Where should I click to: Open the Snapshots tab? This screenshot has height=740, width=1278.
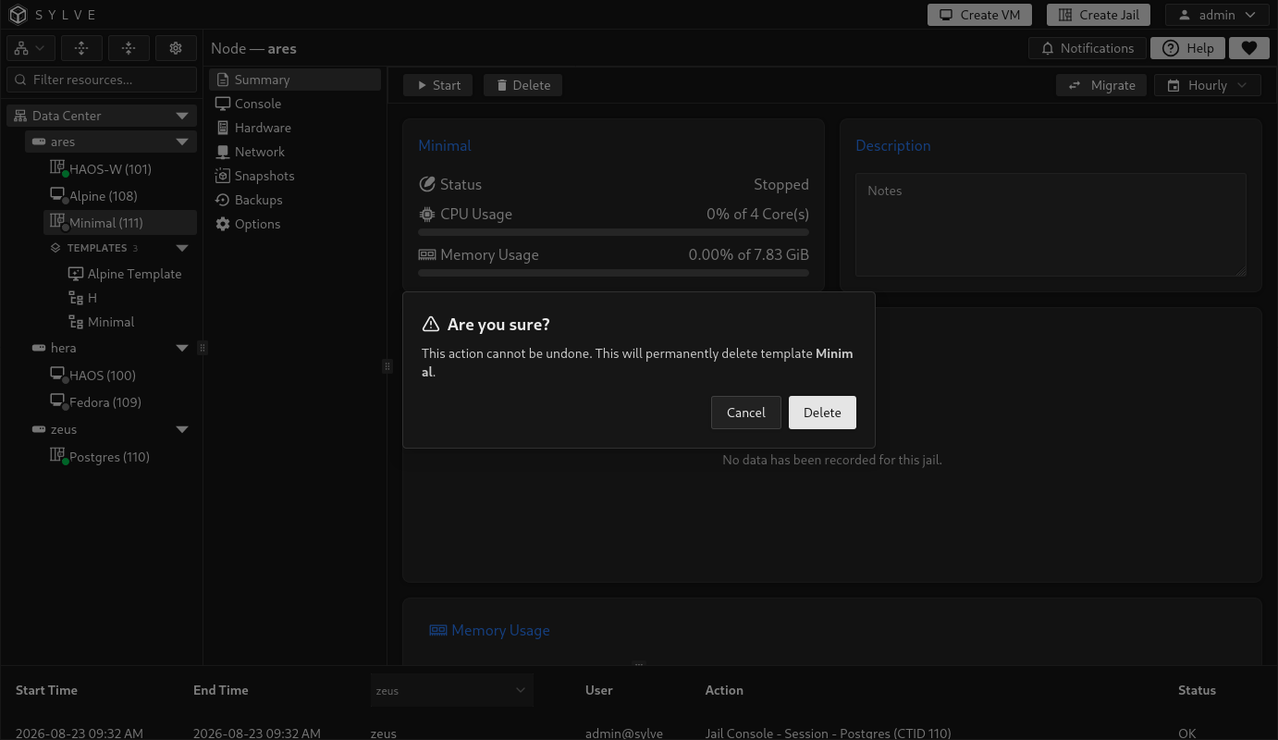[295, 176]
